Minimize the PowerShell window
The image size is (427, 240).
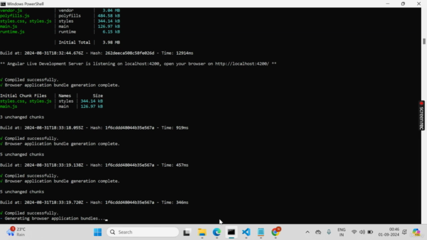388,4
